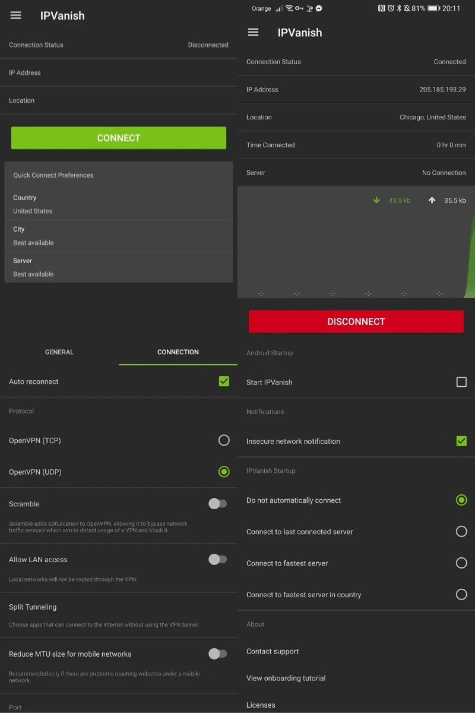The image size is (475, 713).
Task: Switch to the GENERAL settings tab
Action: point(59,352)
